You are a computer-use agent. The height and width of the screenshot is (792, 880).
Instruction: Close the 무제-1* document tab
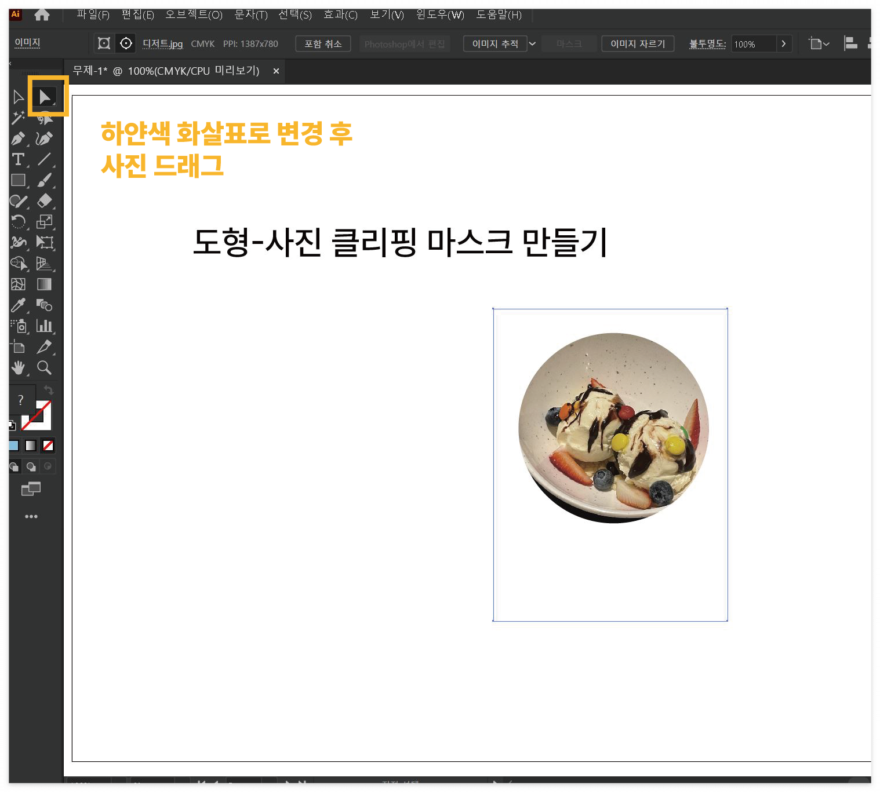click(276, 71)
